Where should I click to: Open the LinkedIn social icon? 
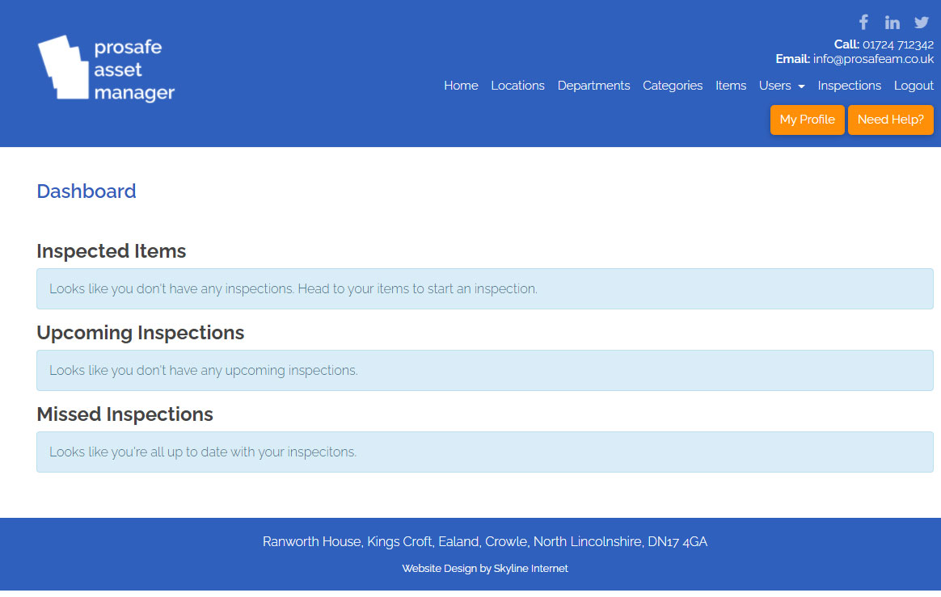click(x=892, y=23)
